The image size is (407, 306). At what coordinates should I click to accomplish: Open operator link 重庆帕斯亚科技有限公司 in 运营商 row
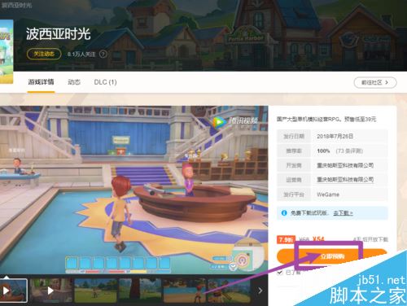[345, 180]
